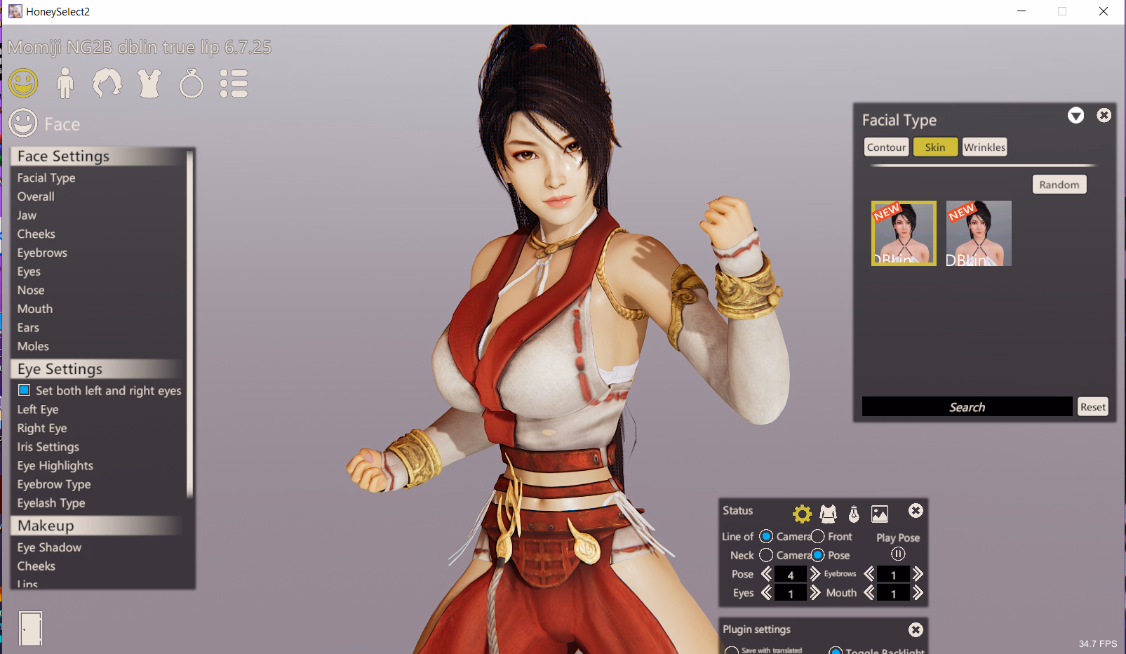The width and height of the screenshot is (1126, 654).
Task: Open the options list icon
Action: point(234,84)
